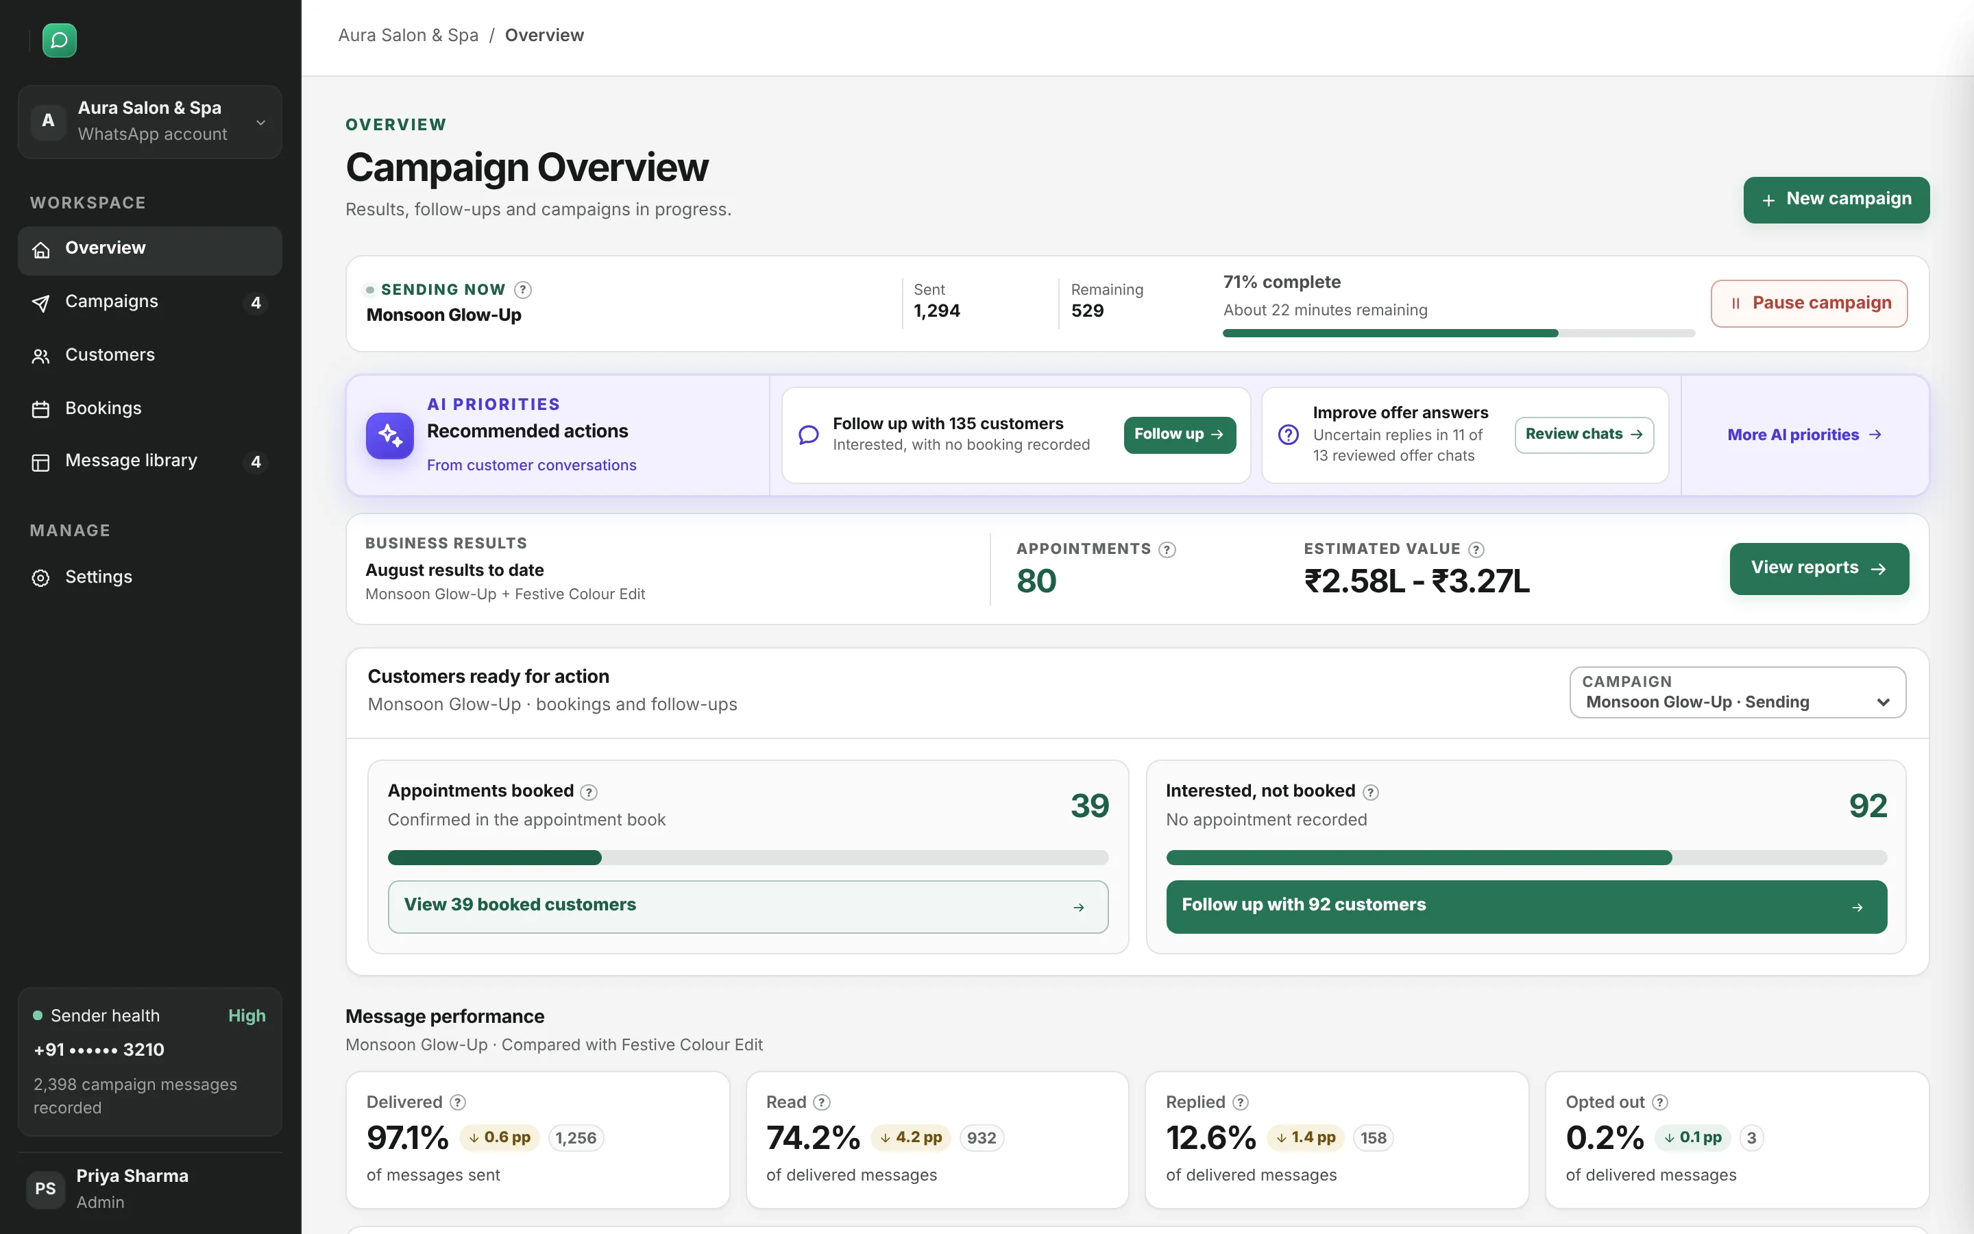Click help icon beside Opted out metric
This screenshot has height=1234, width=1974.
pyautogui.click(x=1660, y=1102)
